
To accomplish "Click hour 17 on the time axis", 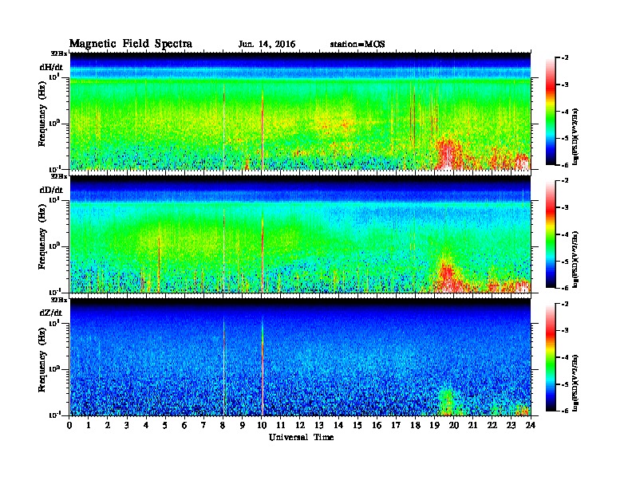I will point(396,426).
